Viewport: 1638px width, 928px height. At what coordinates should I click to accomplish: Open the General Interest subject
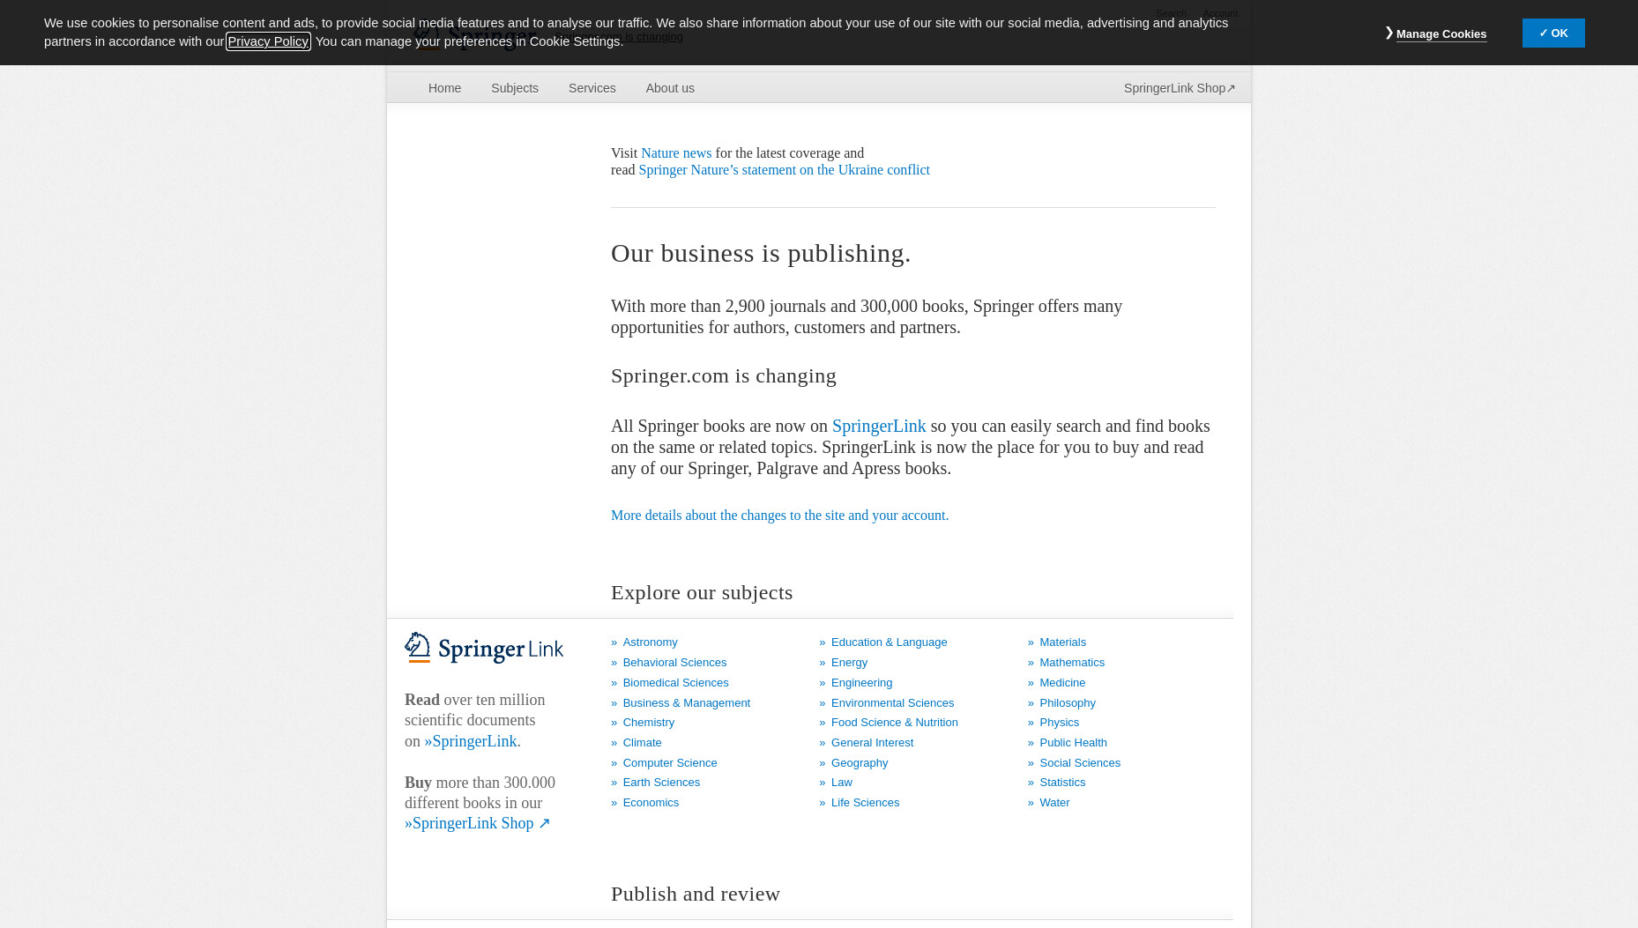pyautogui.click(x=872, y=743)
